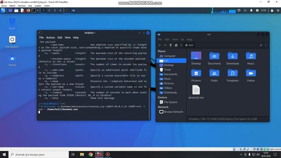
Task: Click the log out panel icon
Action: point(278,11)
